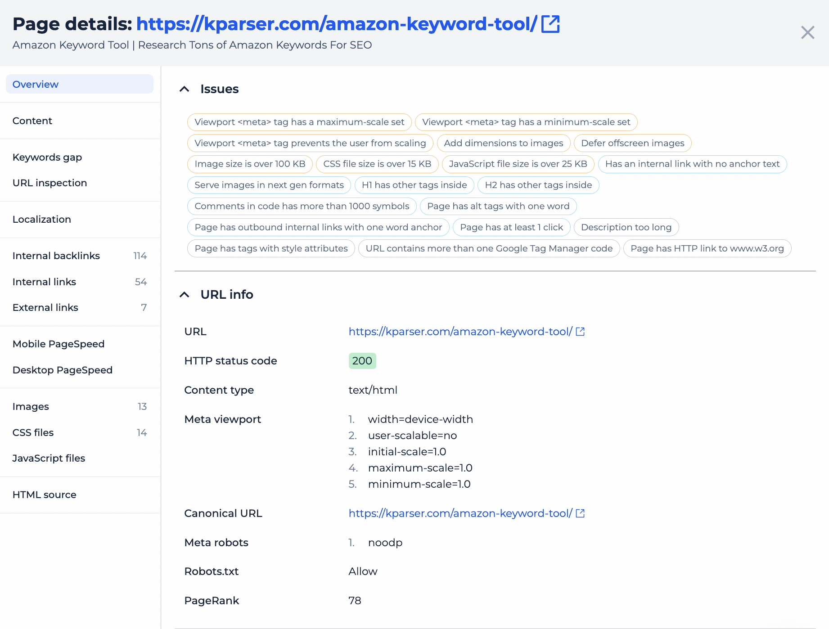Viewport: 829px width, 629px height.
Task: Click the URL row kparser link
Action: pos(460,332)
